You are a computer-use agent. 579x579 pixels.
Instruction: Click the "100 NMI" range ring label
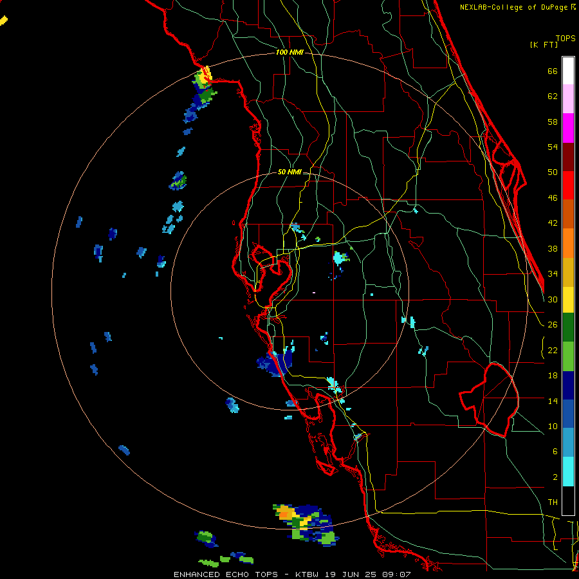coord(289,53)
